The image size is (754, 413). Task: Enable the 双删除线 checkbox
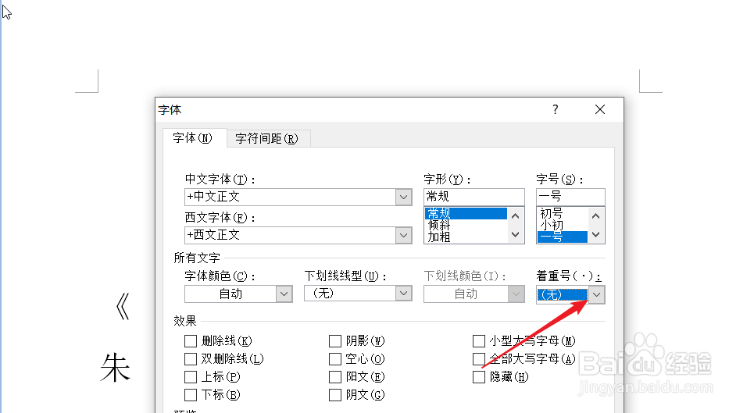(191, 359)
